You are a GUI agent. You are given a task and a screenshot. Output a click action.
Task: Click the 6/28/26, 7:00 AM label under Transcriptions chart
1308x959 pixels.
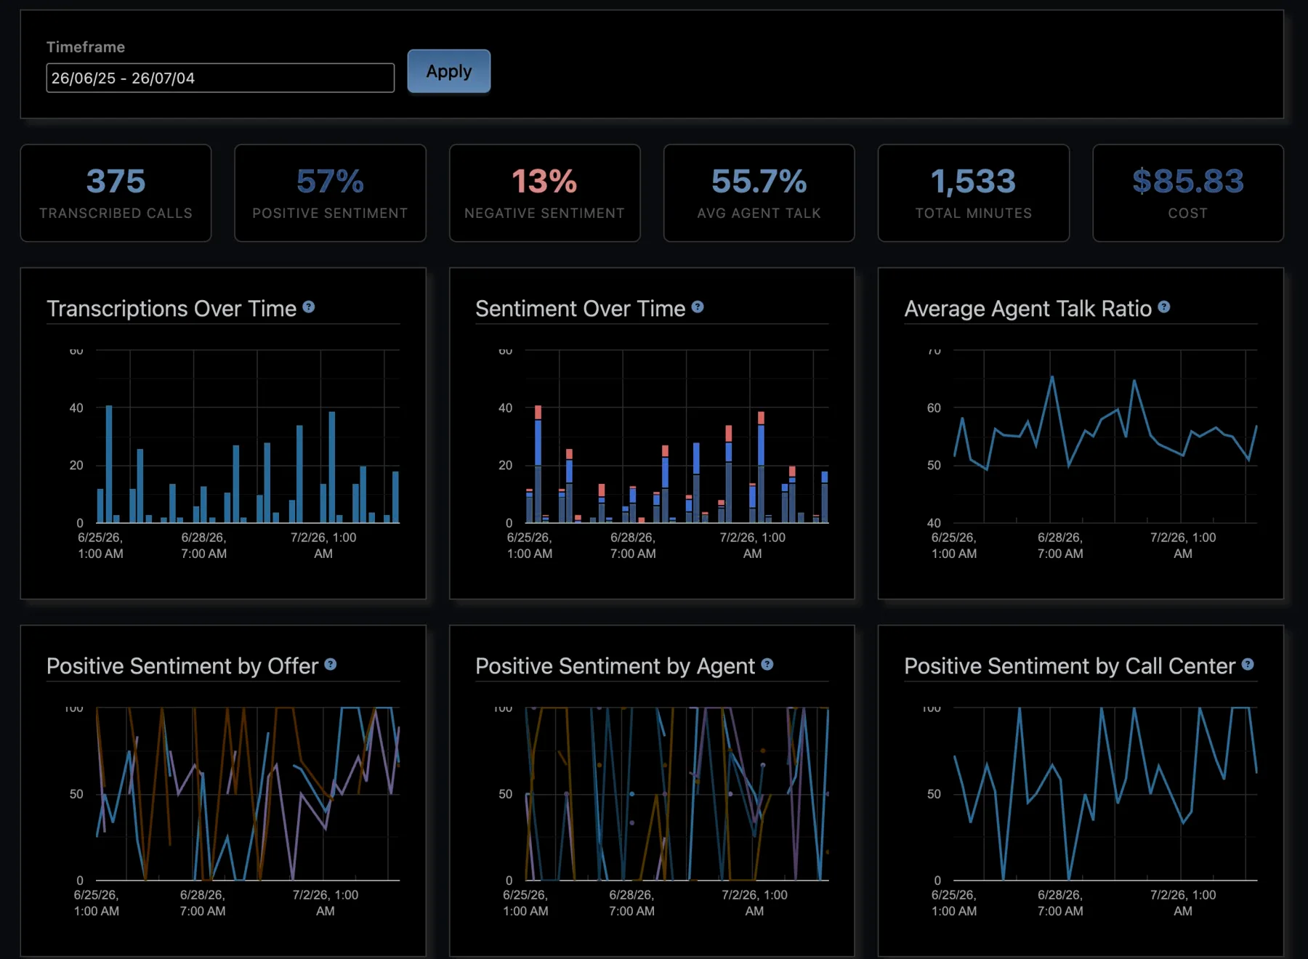click(203, 546)
